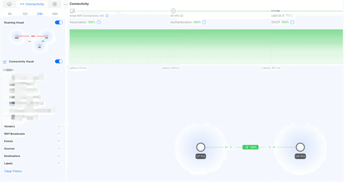Set time range to 12h
The height and width of the screenshot is (182, 344).
pyautogui.click(x=25, y=14)
